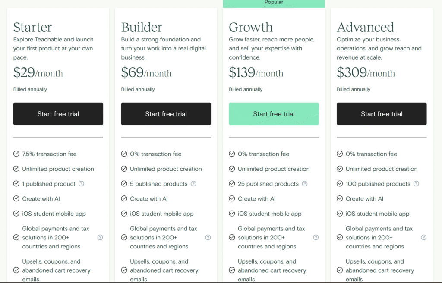Click the Builder plan title

[142, 27]
